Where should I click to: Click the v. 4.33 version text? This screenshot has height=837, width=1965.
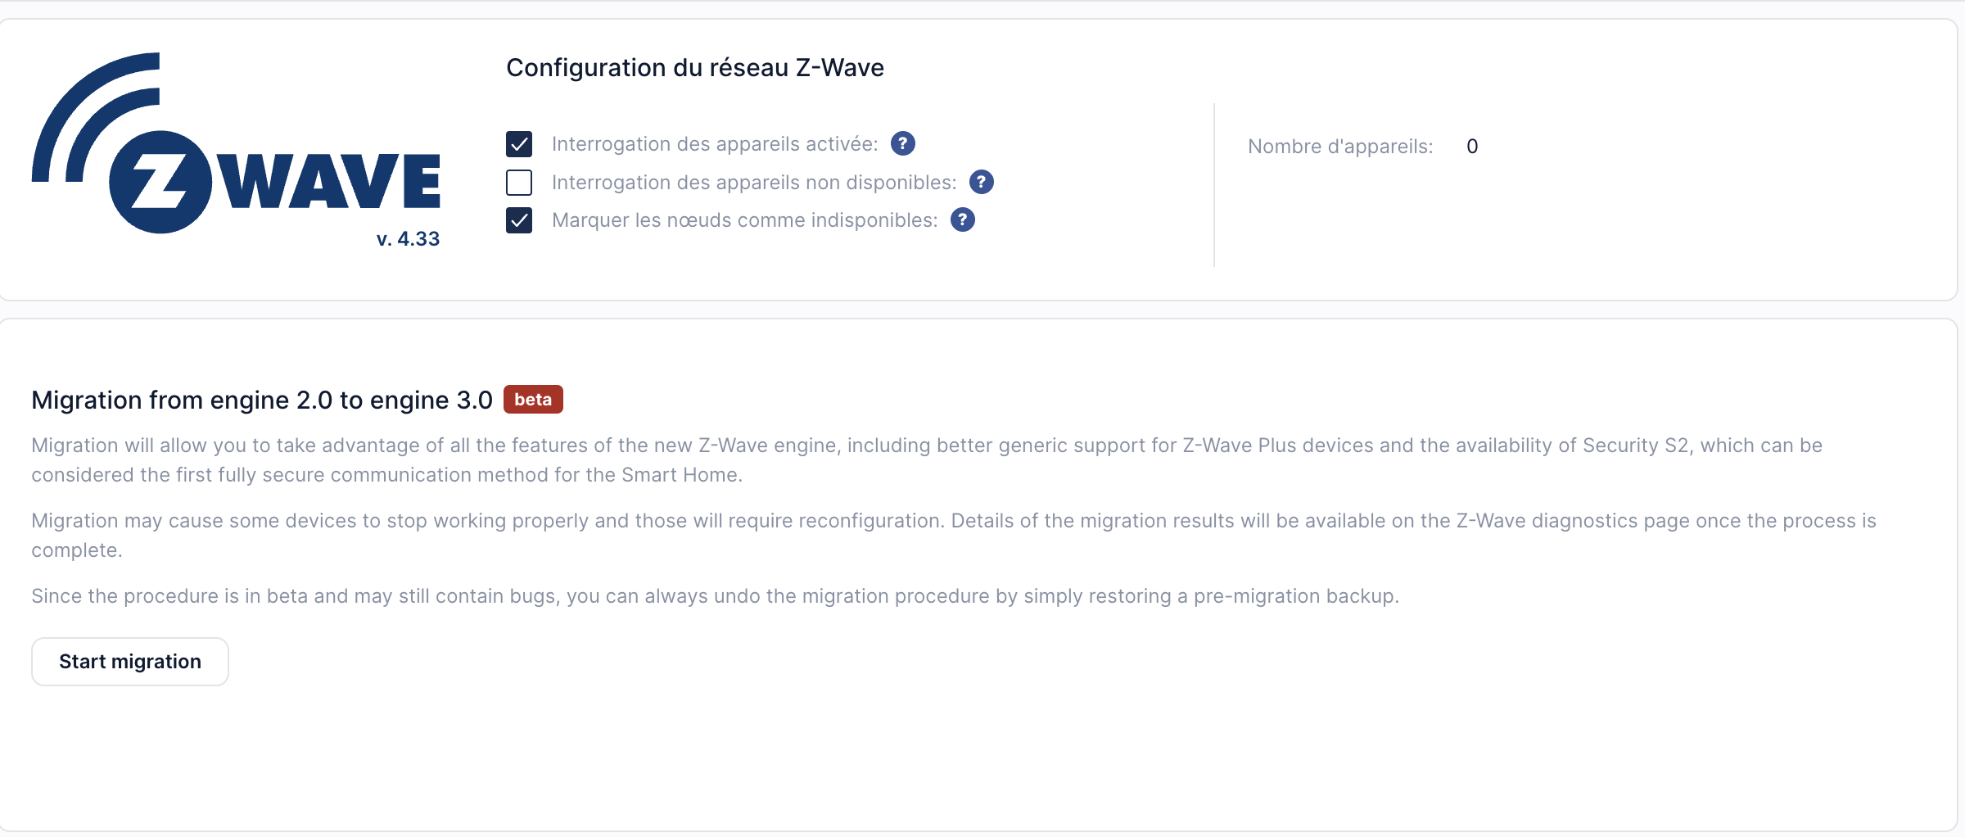pos(408,239)
